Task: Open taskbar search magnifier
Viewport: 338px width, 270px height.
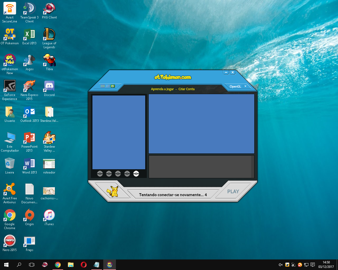Action: pyautogui.click(x=19, y=265)
